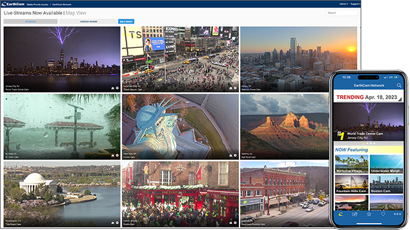
Task: Open the Admin dropdown in the top bar
Action: 343,4
